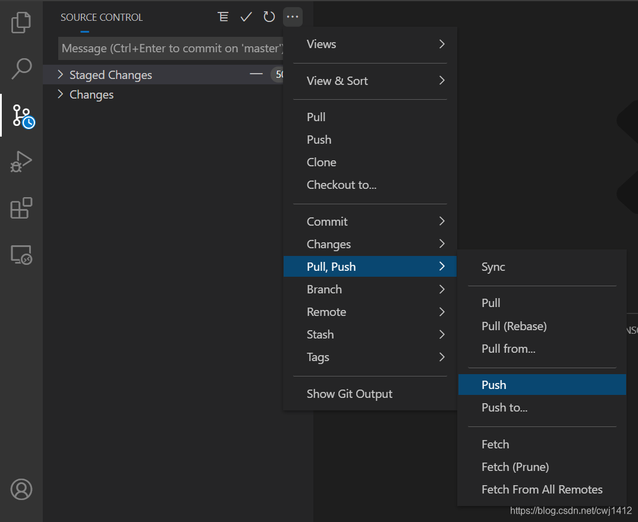Open the Remote Explorer icon
Image resolution: width=638 pixels, height=522 pixels.
(x=21, y=254)
